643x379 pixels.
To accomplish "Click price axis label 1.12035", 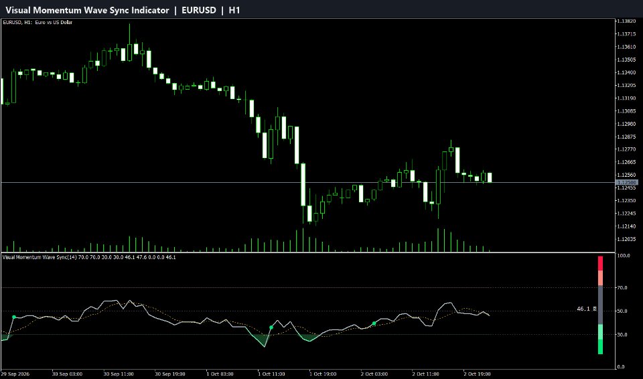I will [x=626, y=239].
